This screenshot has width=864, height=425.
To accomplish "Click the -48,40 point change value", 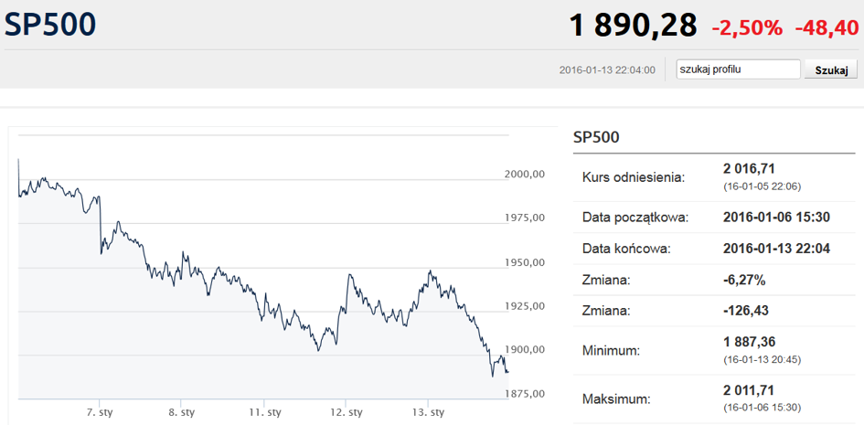I will click(x=826, y=27).
